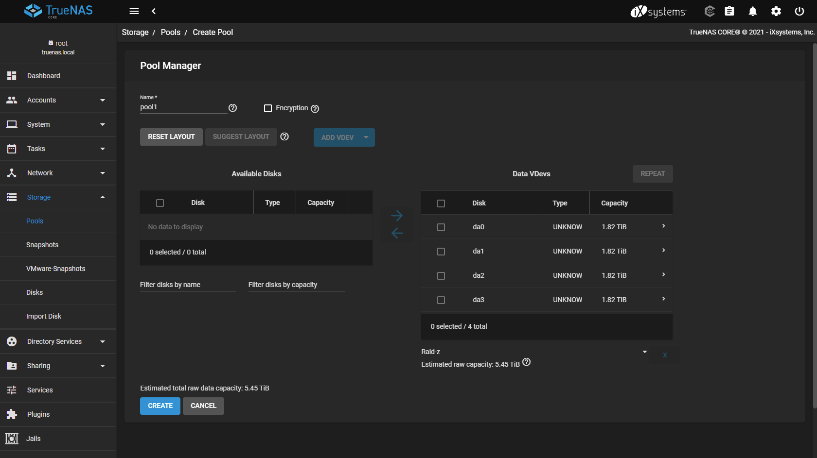This screenshot has height=458, width=817.
Task: Click the Create button
Action: point(160,406)
